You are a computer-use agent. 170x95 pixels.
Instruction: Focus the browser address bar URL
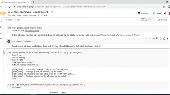(61, 7)
